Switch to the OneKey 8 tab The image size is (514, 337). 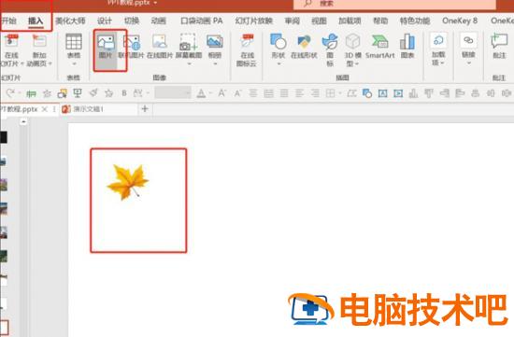pyautogui.click(x=460, y=21)
